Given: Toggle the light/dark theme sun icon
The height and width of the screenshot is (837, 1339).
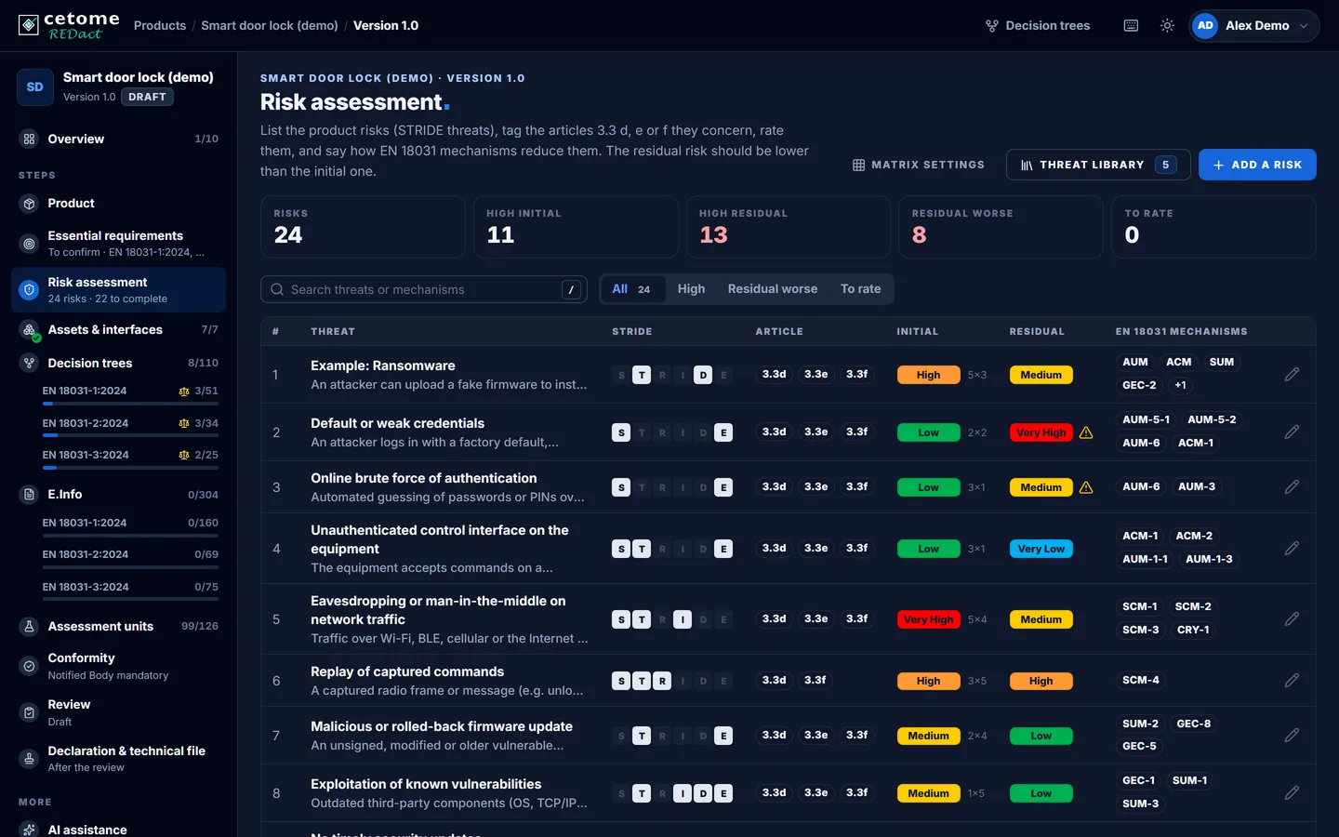Looking at the screenshot, I should [x=1167, y=26].
